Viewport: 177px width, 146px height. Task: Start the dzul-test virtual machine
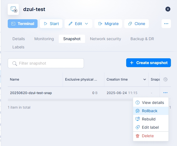(x=51, y=24)
